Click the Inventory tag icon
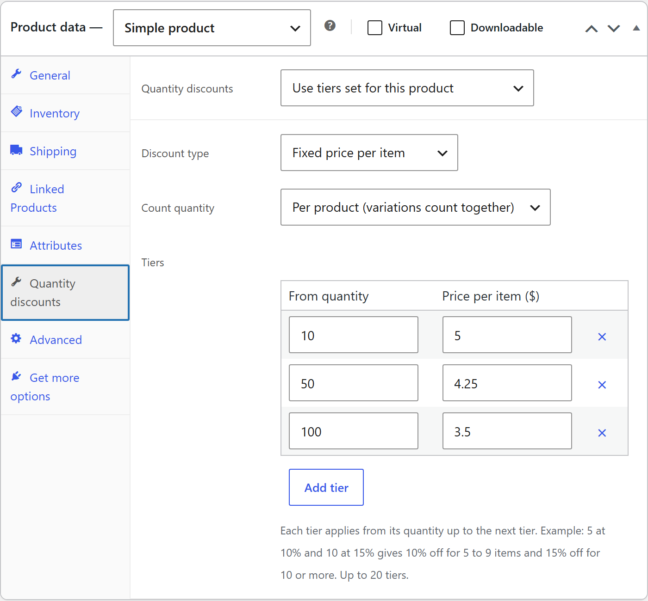 17,111
